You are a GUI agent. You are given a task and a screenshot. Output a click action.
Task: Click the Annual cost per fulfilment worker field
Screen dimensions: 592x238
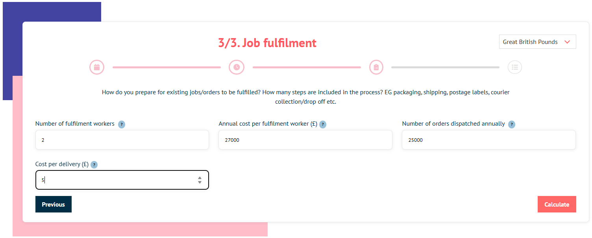point(305,140)
